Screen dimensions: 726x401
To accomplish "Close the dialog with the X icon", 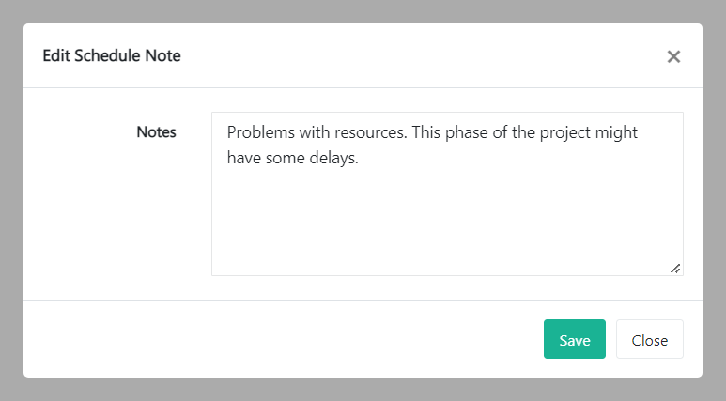I will [673, 56].
